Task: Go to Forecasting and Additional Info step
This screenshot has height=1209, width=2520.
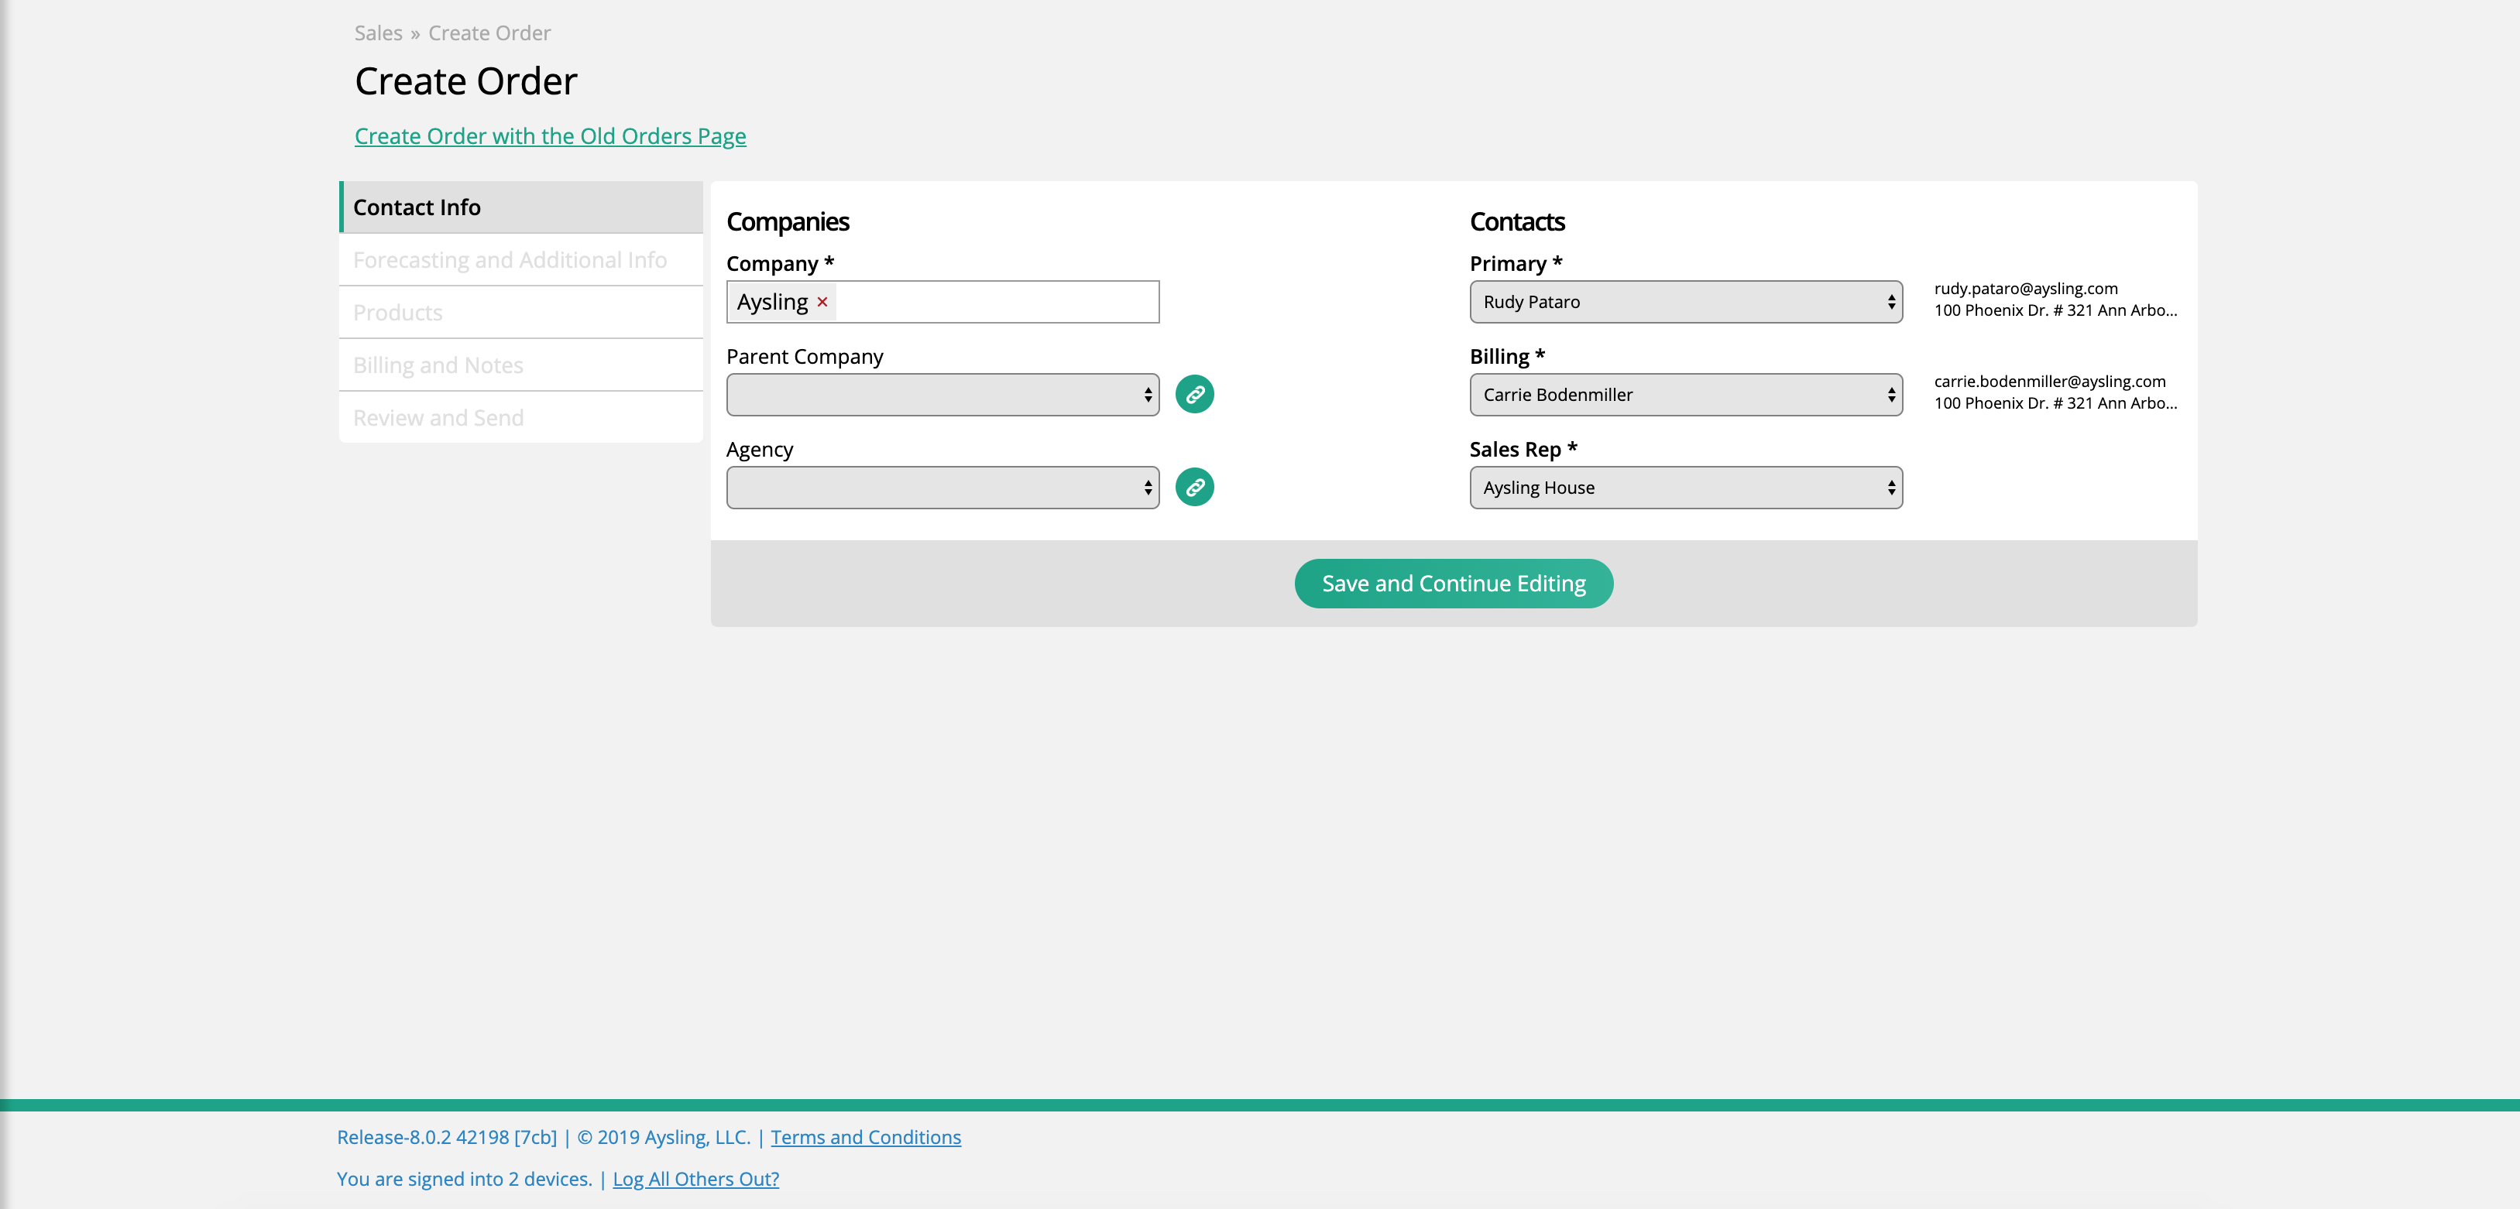Action: pos(521,260)
